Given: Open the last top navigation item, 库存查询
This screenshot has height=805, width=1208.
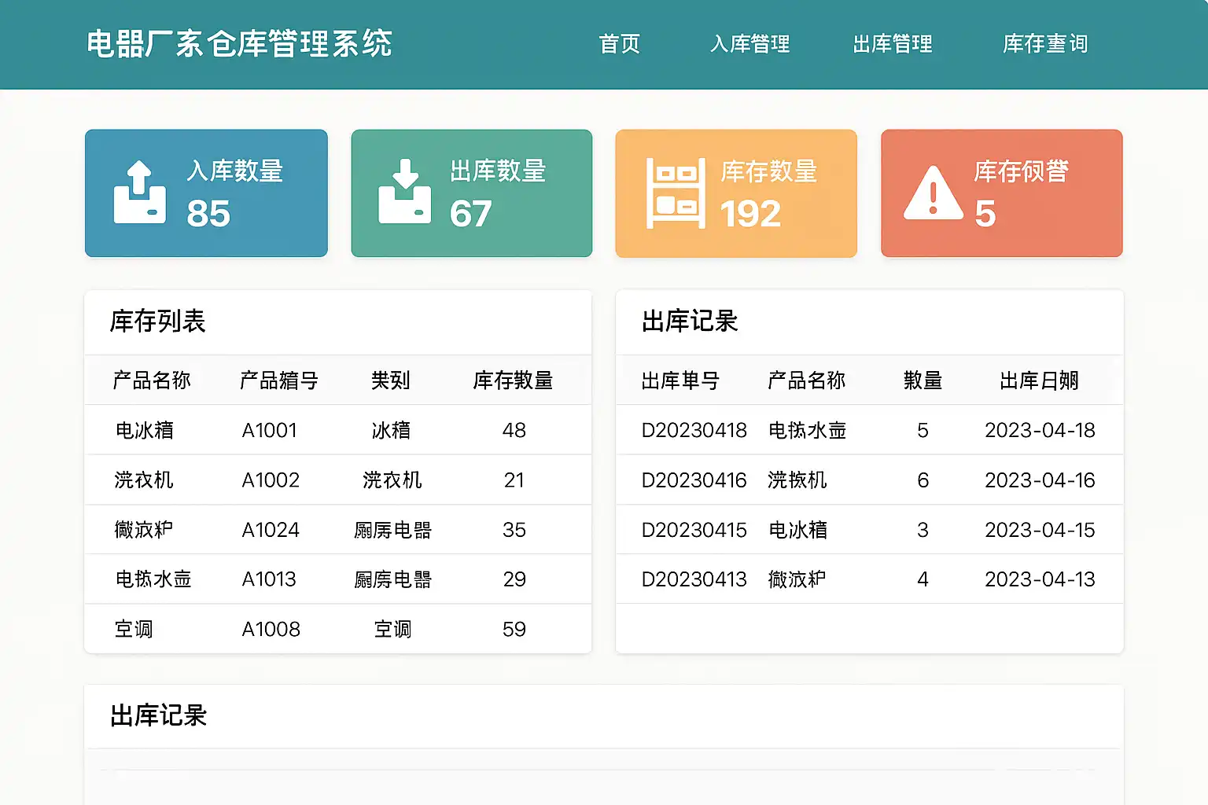Looking at the screenshot, I should [1045, 44].
